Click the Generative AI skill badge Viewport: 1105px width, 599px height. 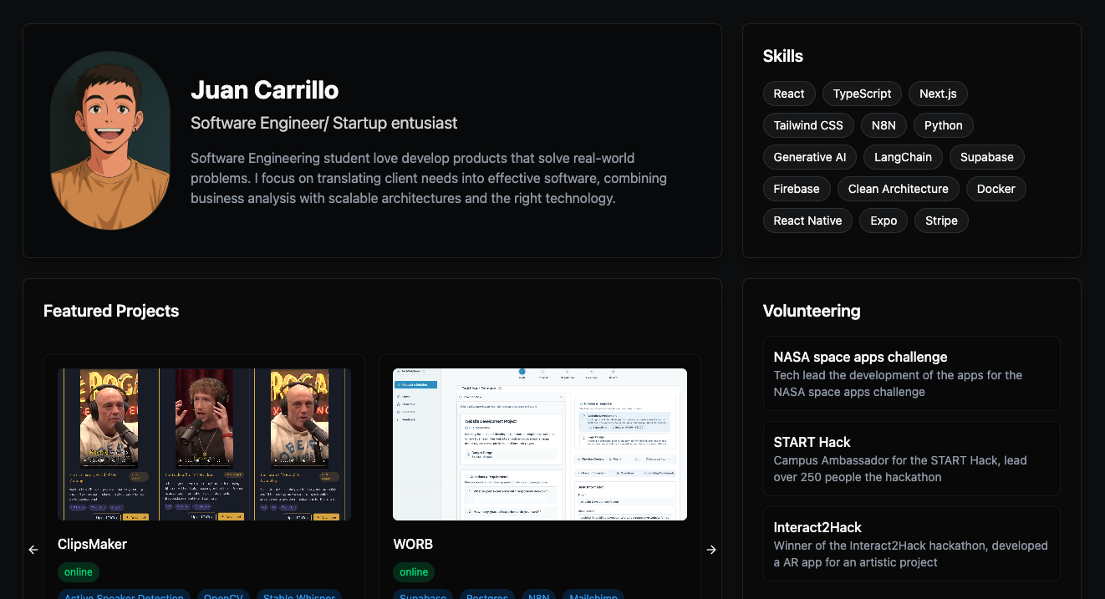coord(809,157)
